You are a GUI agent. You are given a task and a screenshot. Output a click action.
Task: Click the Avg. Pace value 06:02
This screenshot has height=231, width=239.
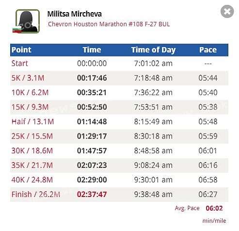click(x=214, y=208)
